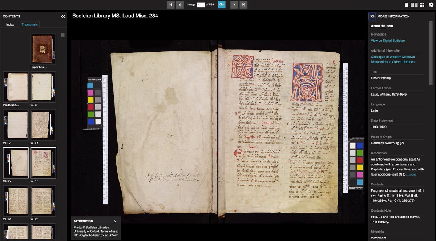Viewport: 436px width, 241px height.
Task: Switch to gallery grid view
Action: (422, 5)
